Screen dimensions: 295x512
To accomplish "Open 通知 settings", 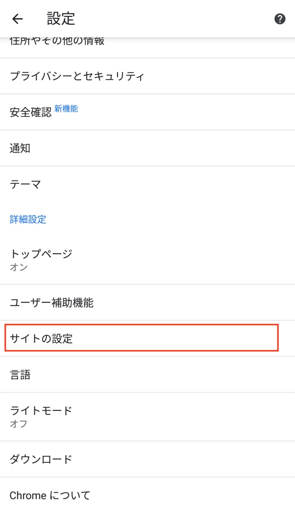I will pos(20,148).
